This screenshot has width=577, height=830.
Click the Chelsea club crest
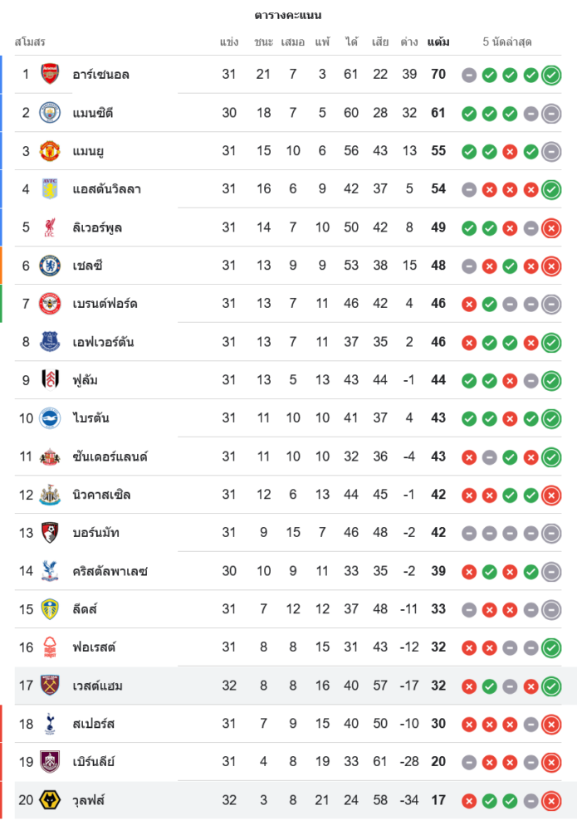point(50,266)
